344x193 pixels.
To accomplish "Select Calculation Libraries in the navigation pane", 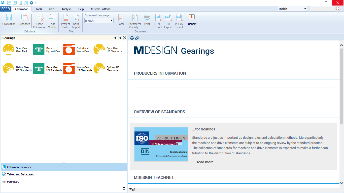I will click(x=64, y=167).
